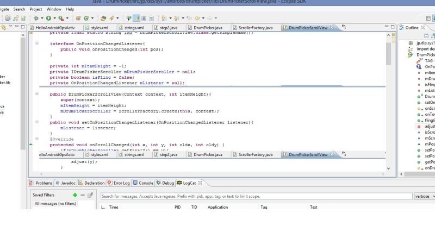
Task: Go to Last Edit Location icon
Action: [189, 18]
